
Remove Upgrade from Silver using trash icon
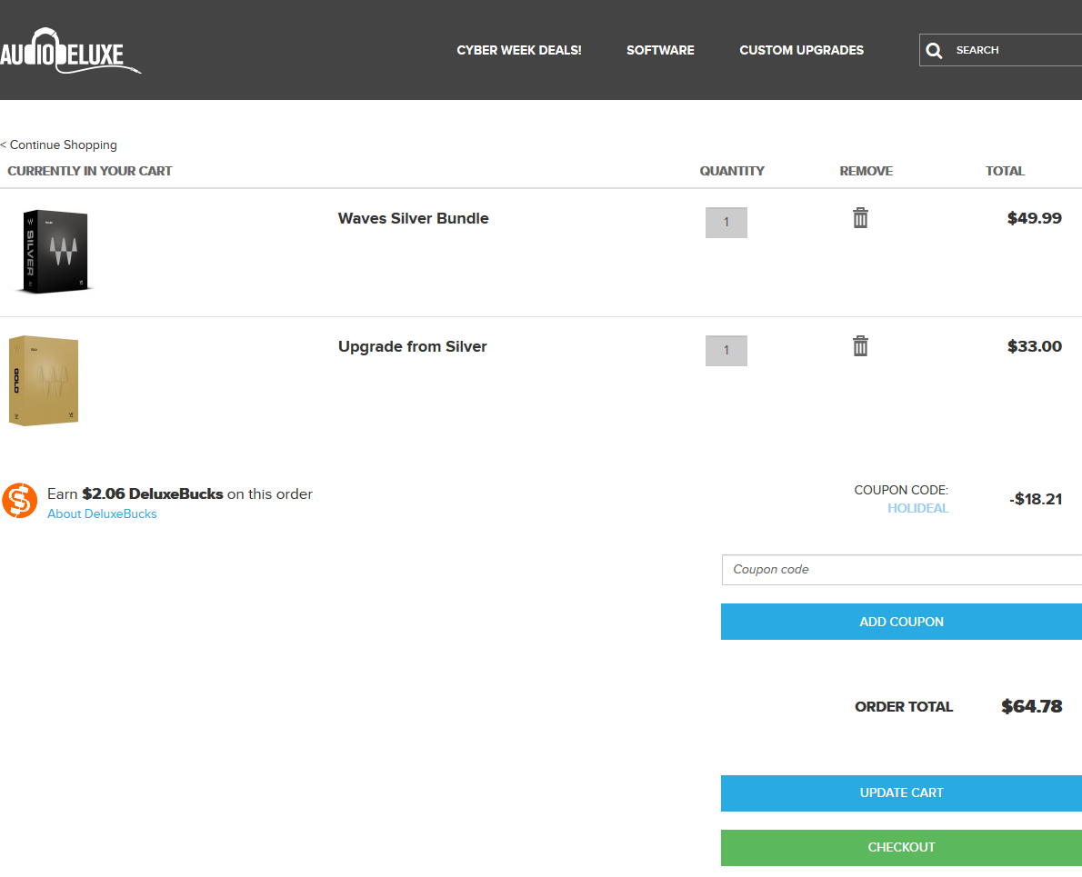point(860,346)
